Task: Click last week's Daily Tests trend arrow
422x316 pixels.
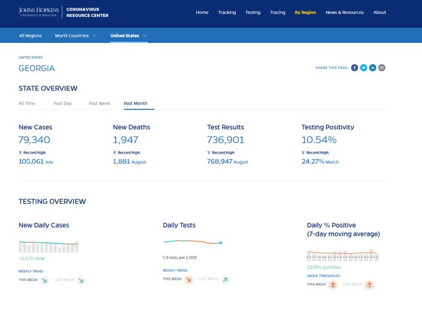Action: tap(226, 280)
